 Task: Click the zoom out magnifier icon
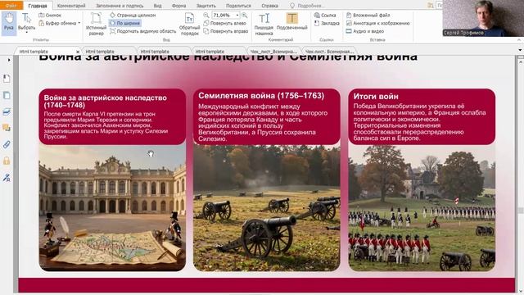[206, 15]
